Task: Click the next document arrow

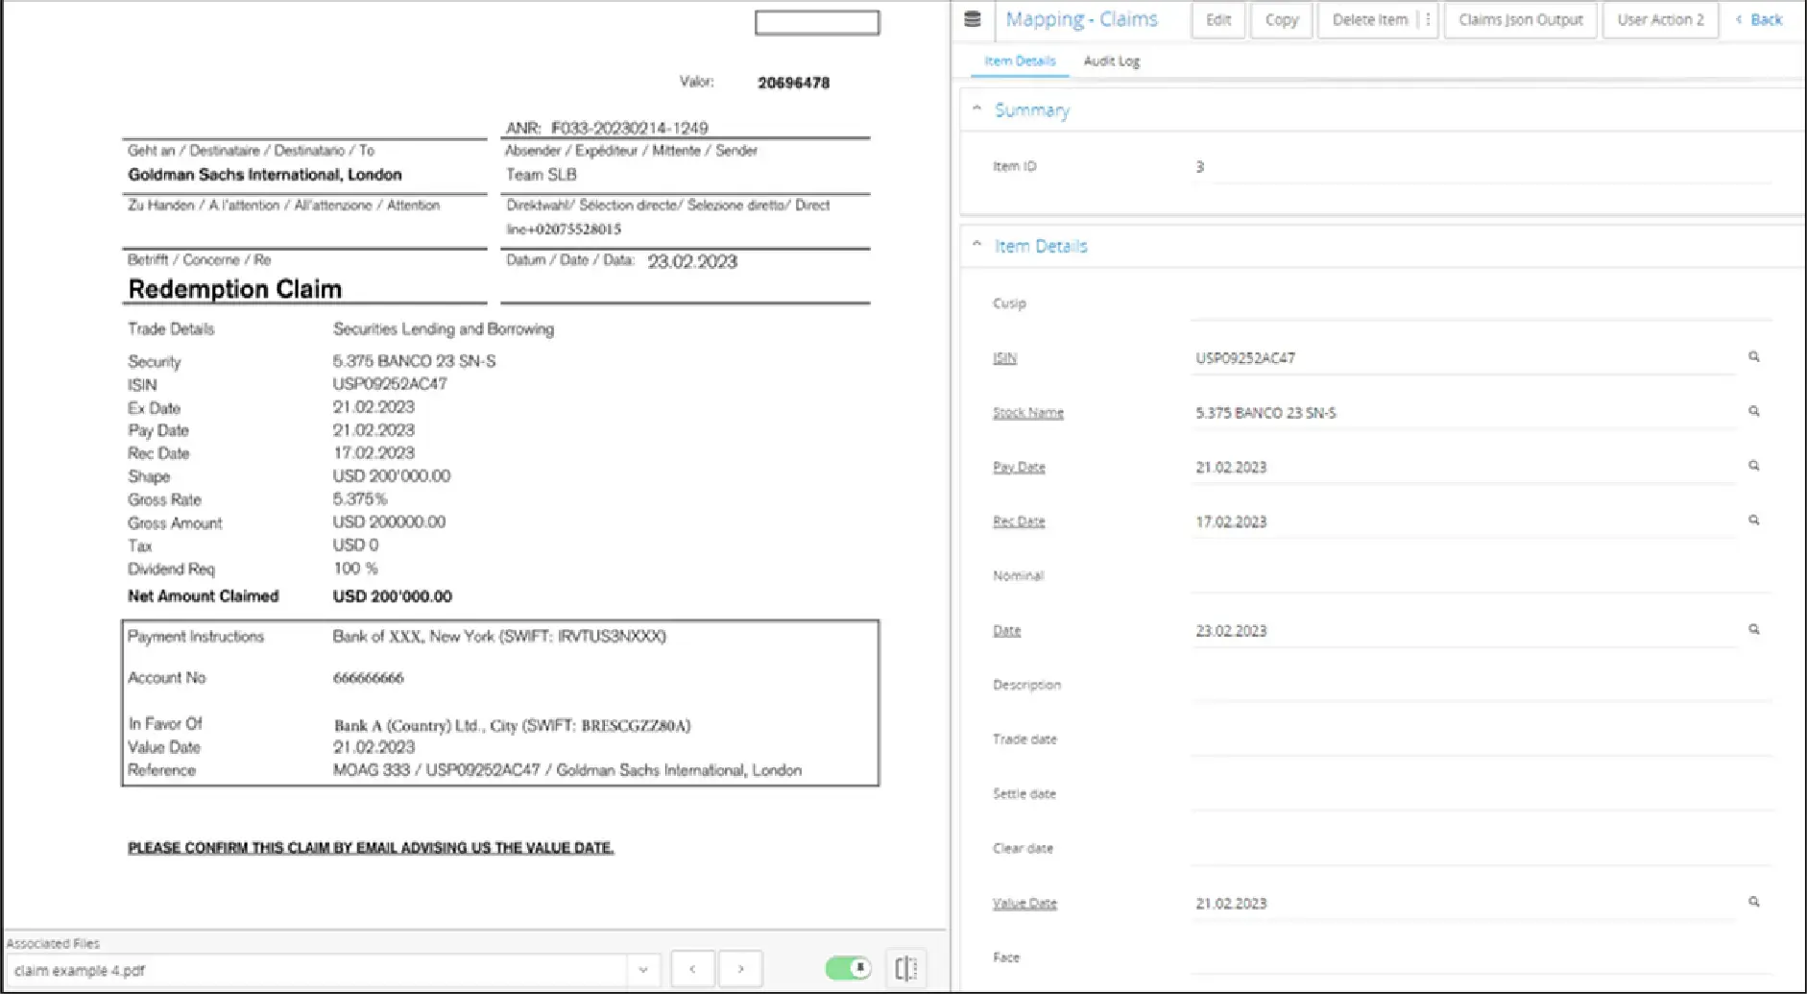Action: point(740,969)
